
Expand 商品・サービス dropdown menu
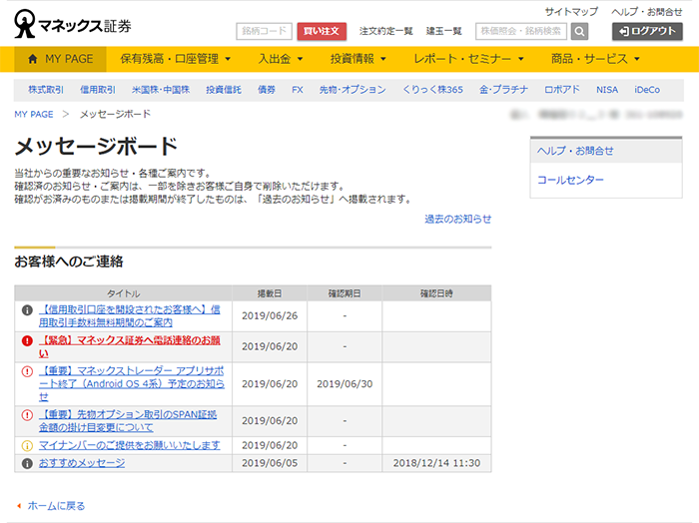pyautogui.click(x=595, y=59)
